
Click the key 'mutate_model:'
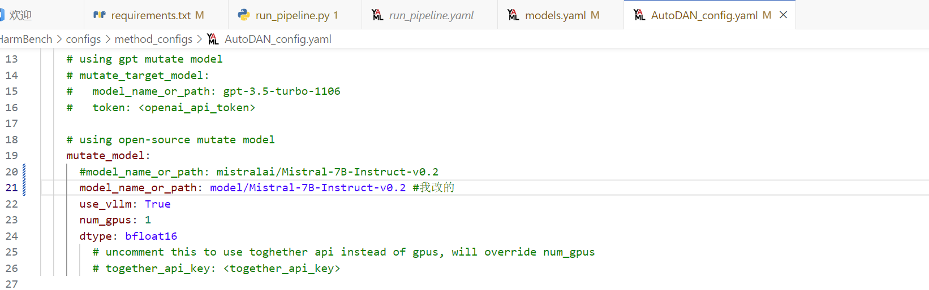tap(108, 155)
